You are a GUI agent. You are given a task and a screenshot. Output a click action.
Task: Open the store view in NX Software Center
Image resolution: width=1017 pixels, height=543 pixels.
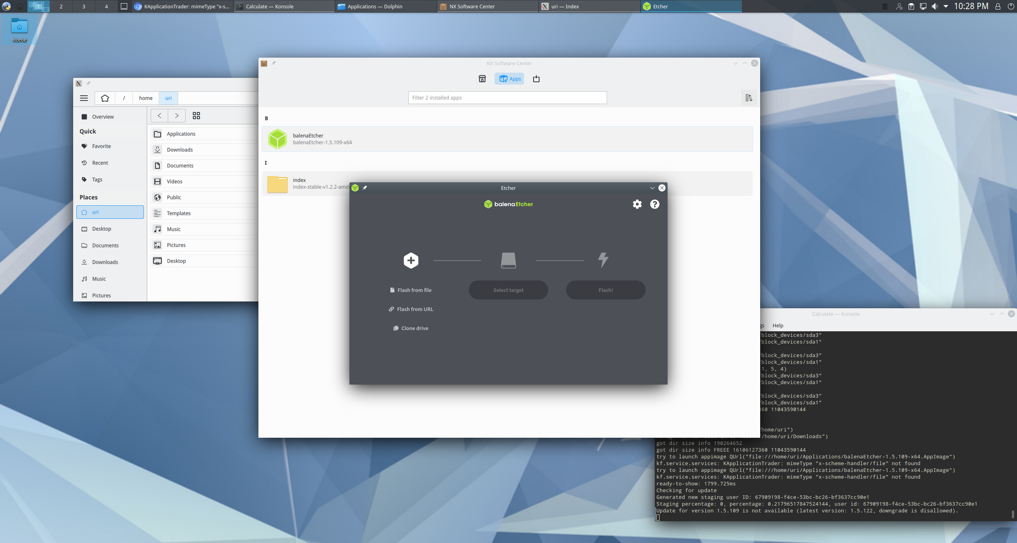coord(481,79)
